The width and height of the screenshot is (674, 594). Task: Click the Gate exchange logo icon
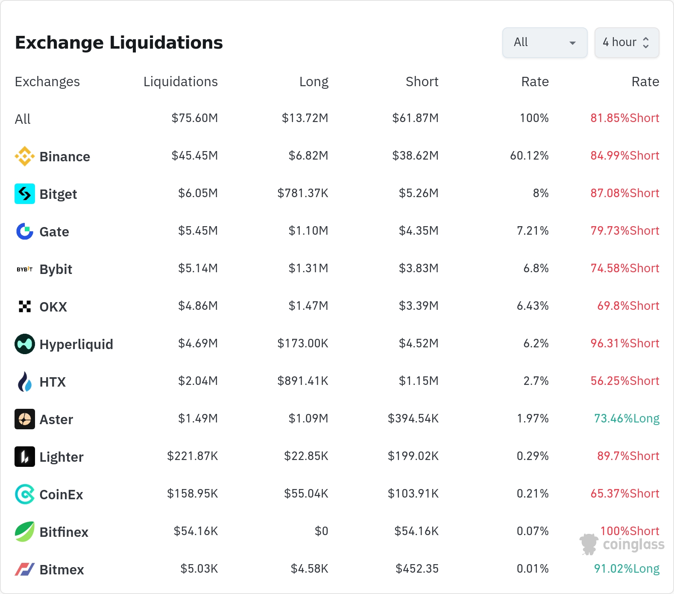pos(25,231)
